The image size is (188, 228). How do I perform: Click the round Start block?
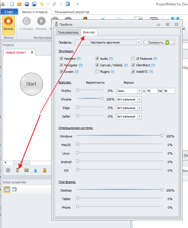[31, 84]
